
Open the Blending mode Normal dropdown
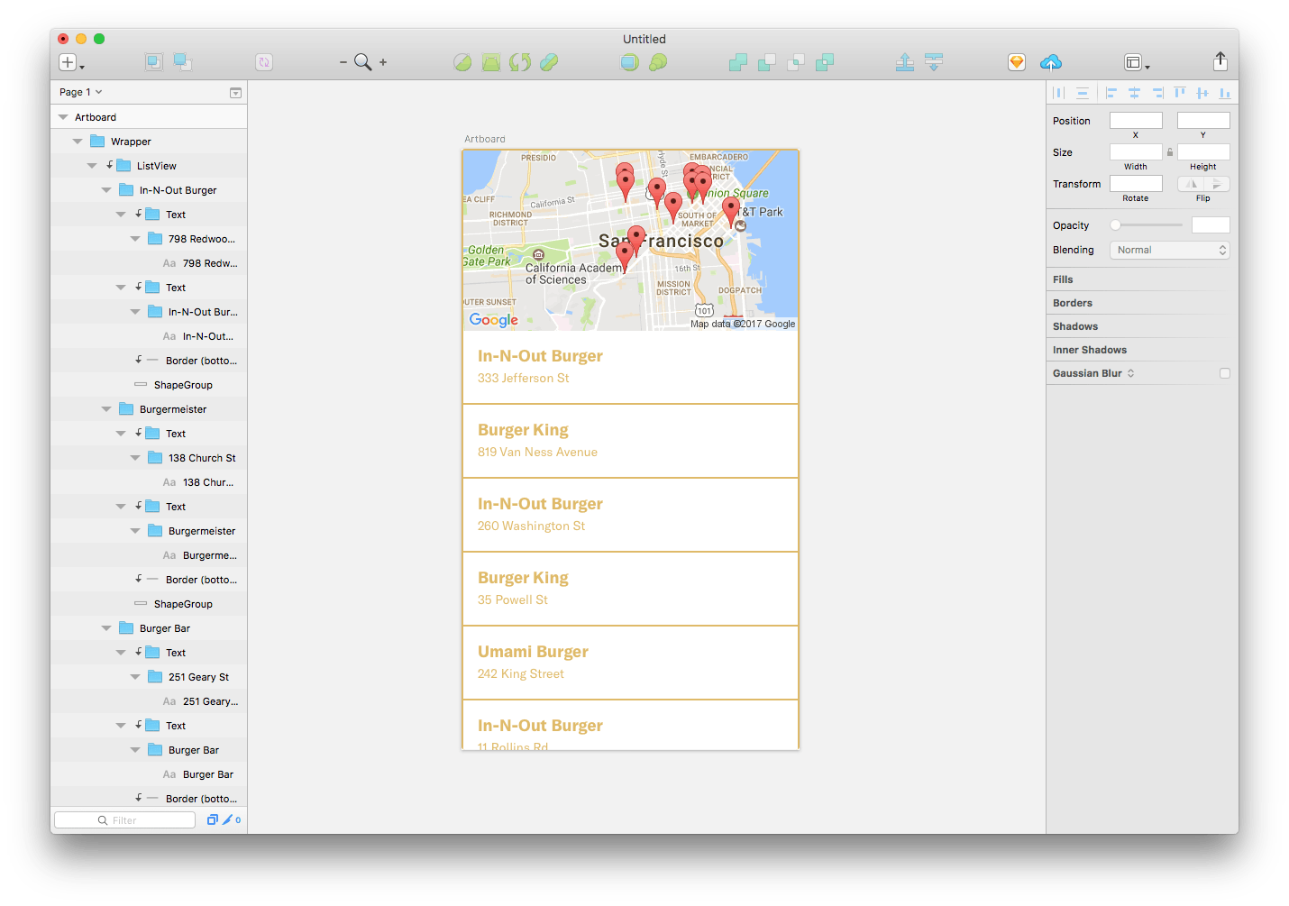click(1170, 251)
